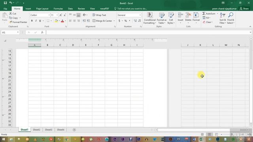This screenshot has width=253, height=142.
Task: Open Format as Table gallery
Action: click(x=162, y=18)
